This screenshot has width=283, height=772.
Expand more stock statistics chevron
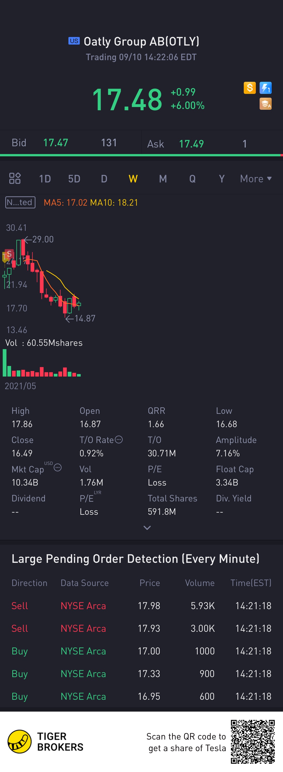point(147,528)
